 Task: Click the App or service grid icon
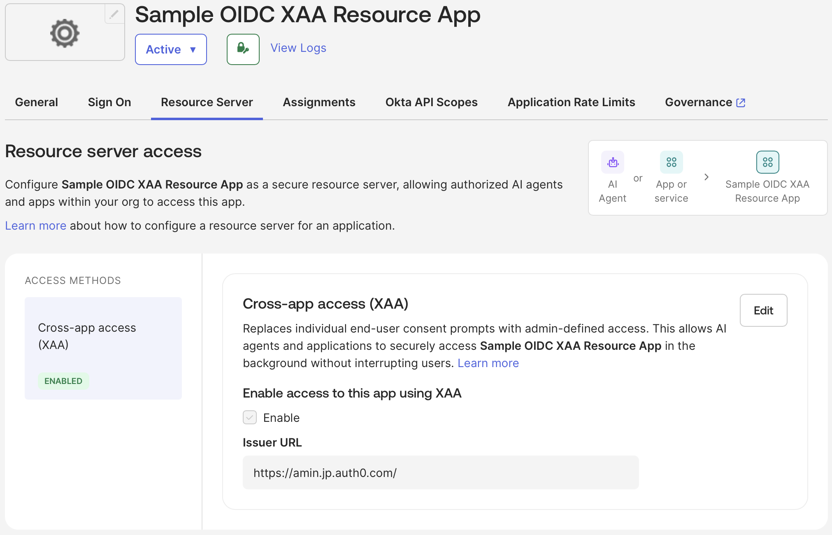[x=672, y=162]
